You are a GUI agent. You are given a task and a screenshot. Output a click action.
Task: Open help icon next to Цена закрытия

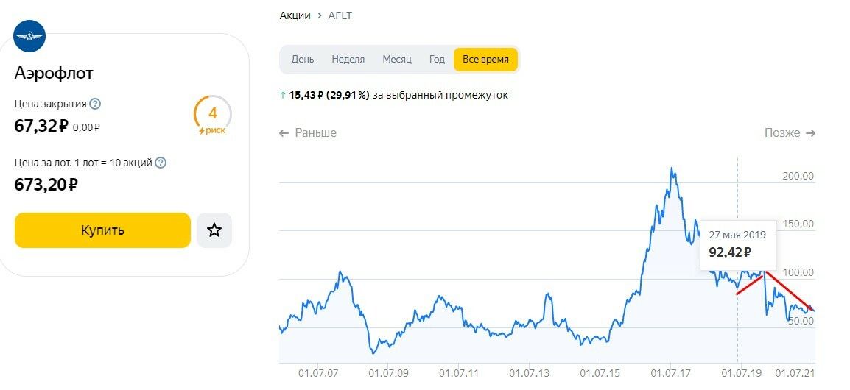coord(95,104)
